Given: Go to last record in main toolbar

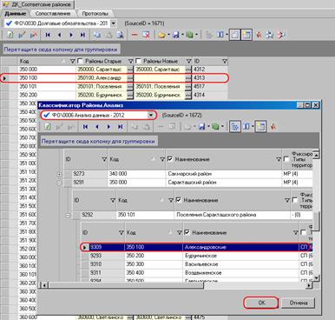Looking at the screenshot, I should (82, 35).
